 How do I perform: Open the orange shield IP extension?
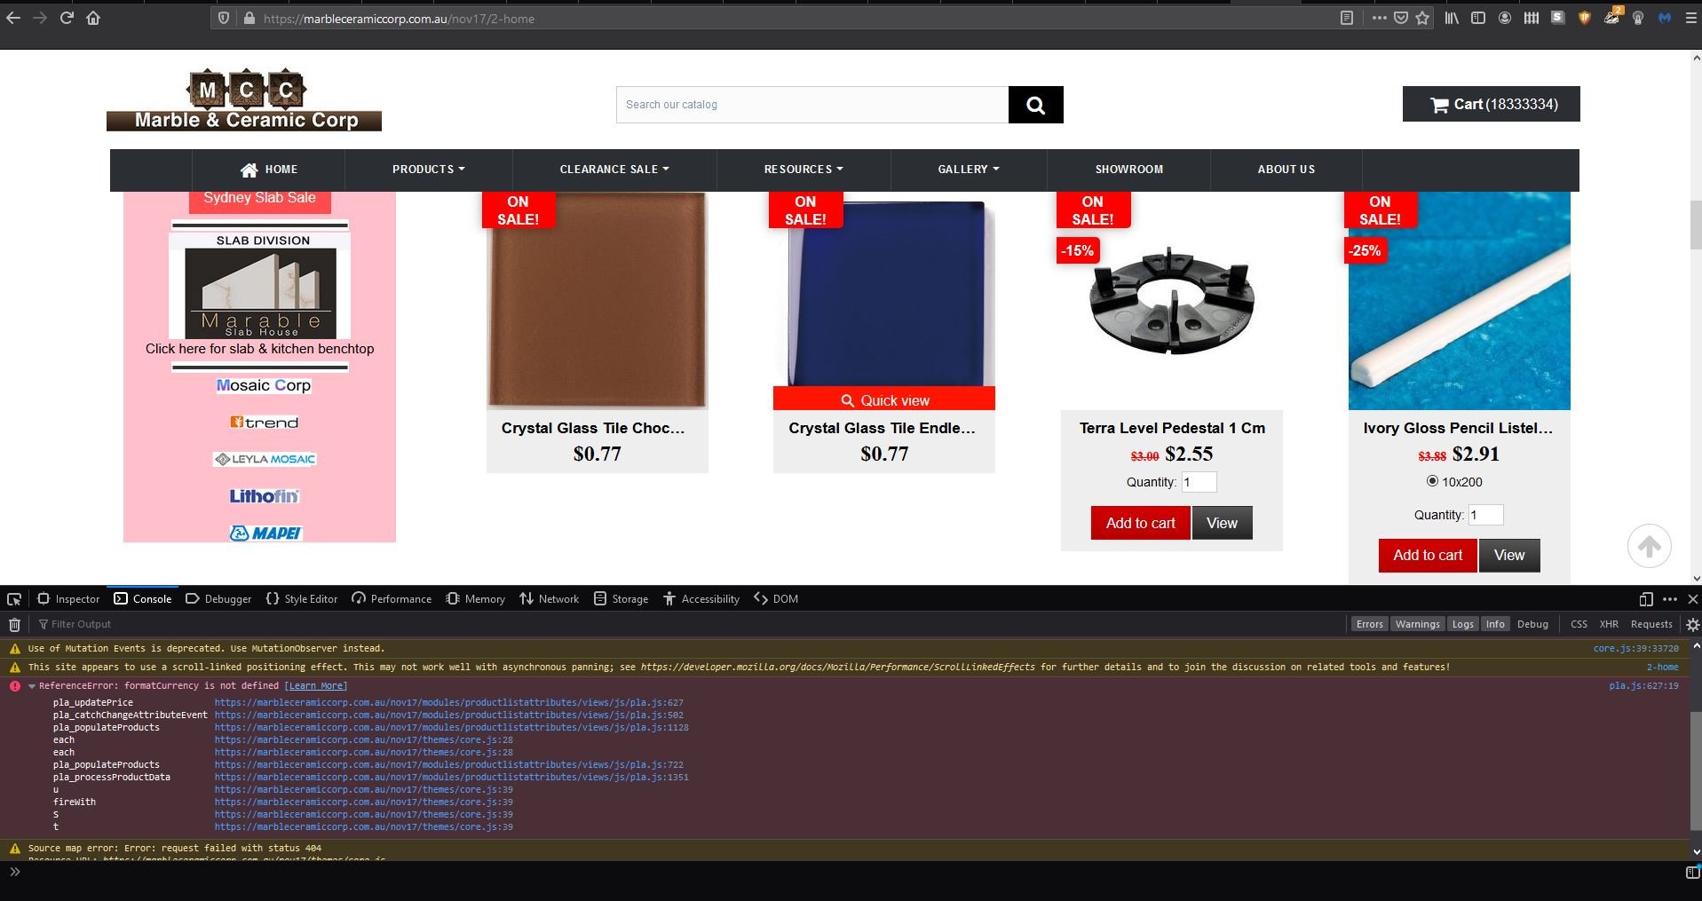click(x=1585, y=18)
